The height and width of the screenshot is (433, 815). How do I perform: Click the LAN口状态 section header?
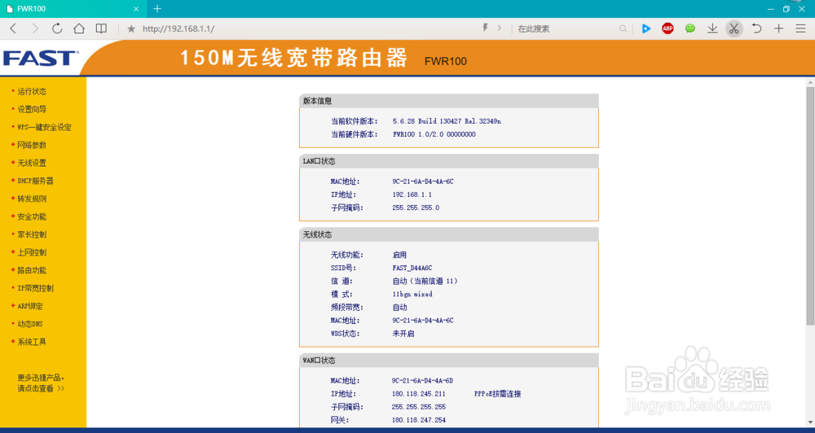pyautogui.click(x=449, y=161)
